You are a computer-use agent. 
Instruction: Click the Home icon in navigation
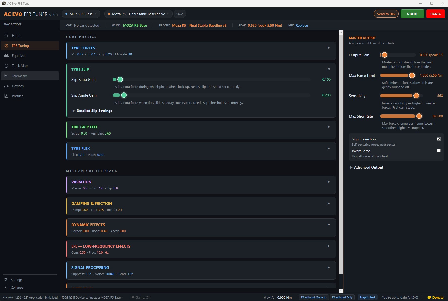[6, 36]
